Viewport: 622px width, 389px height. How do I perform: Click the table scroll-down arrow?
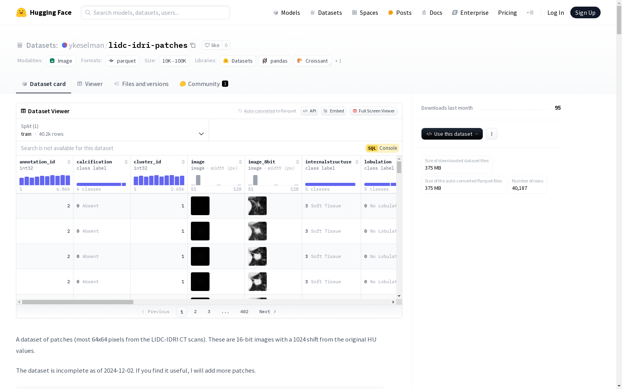(399, 296)
